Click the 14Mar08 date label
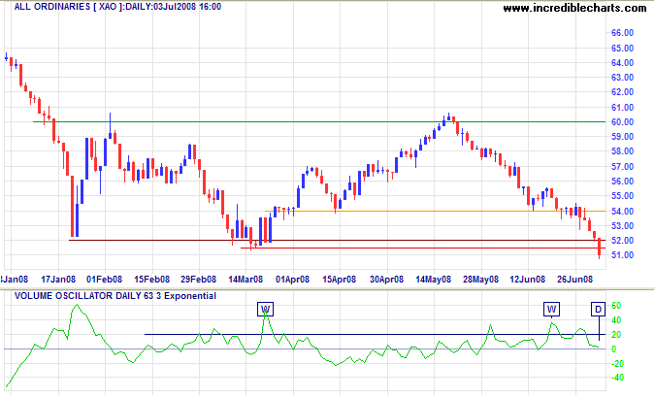Viewport: 655px width, 398px height. [246, 280]
